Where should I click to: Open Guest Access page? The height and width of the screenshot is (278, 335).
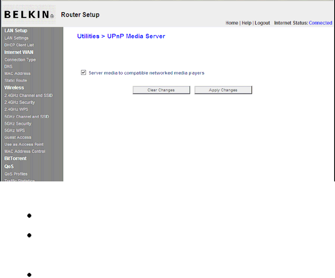click(x=18, y=137)
